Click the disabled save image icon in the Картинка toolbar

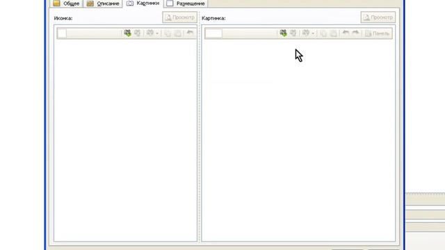point(293,33)
